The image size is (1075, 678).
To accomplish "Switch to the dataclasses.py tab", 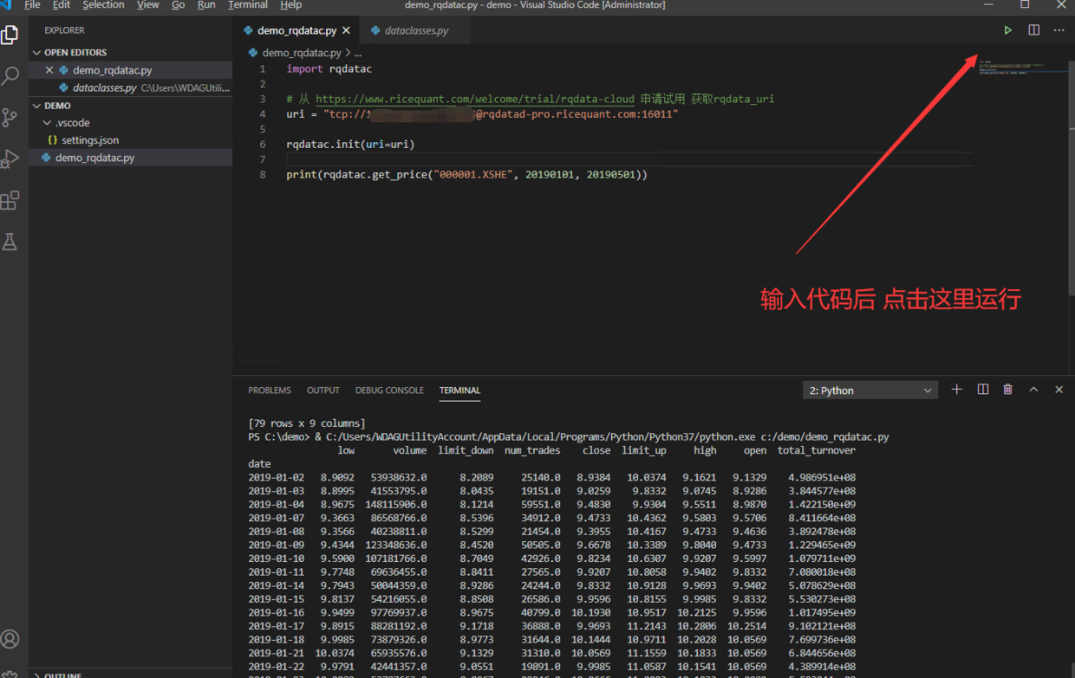I will coord(414,29).
